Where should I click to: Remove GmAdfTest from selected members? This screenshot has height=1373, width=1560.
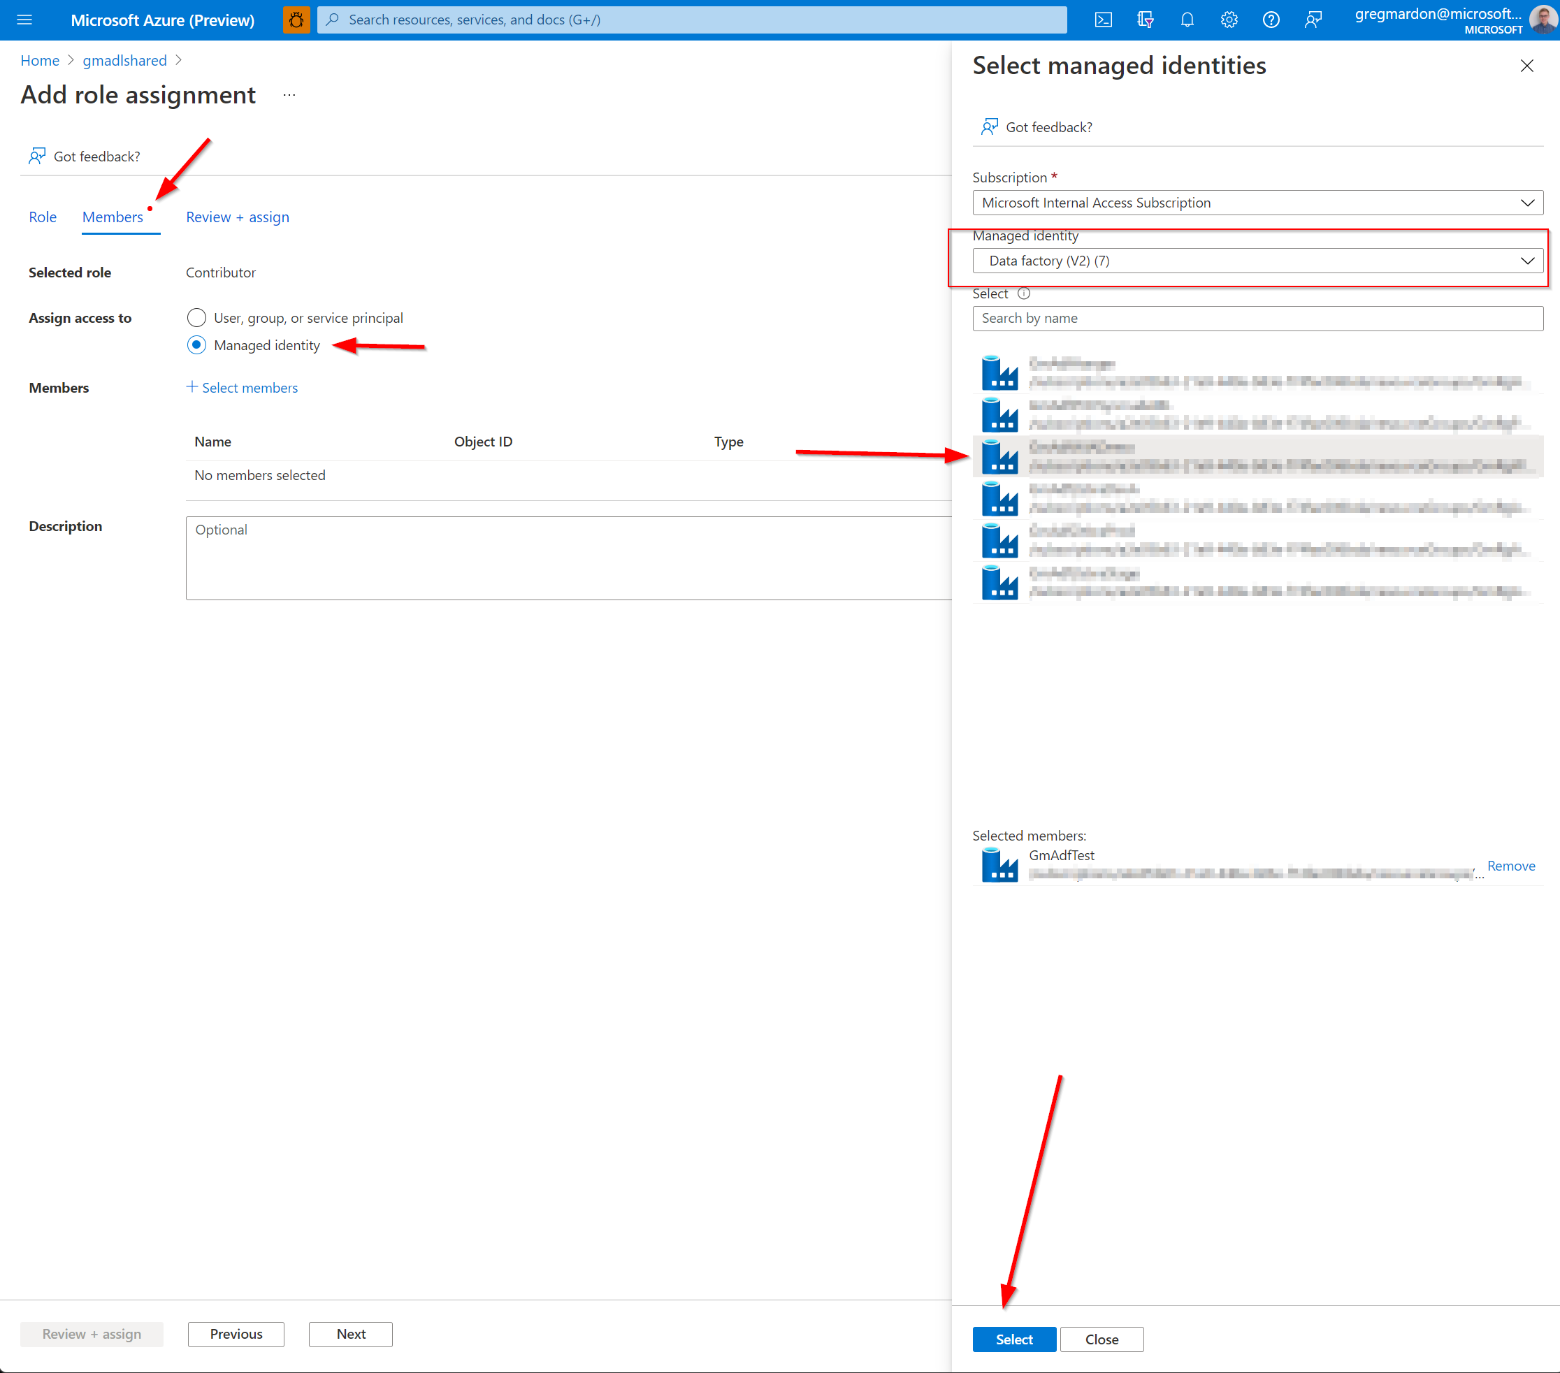point(1510,866)
